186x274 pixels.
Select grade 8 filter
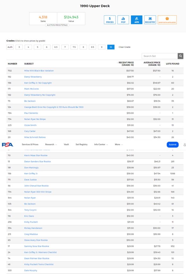click(83, 47)
